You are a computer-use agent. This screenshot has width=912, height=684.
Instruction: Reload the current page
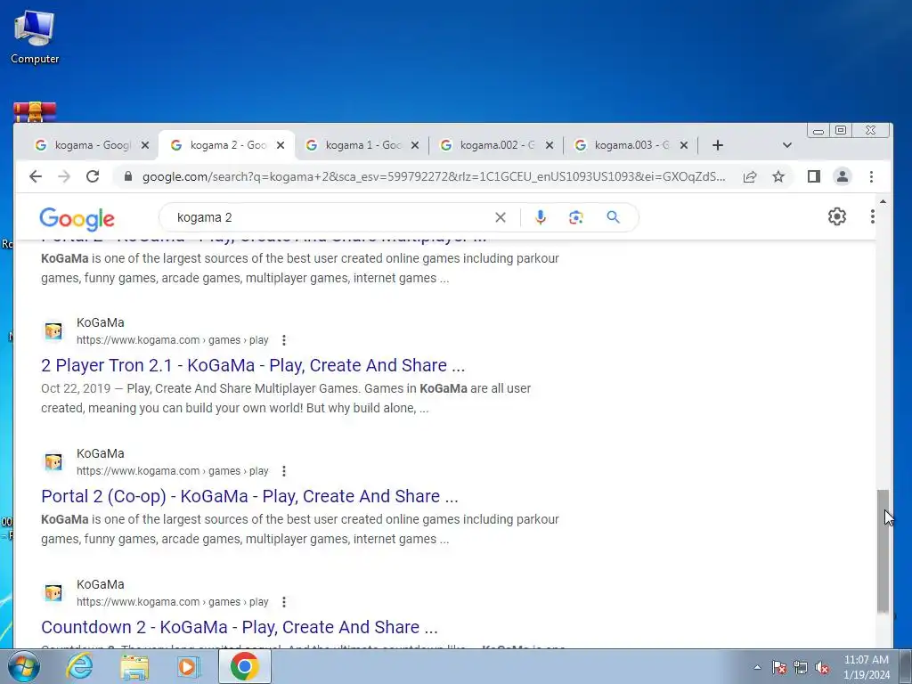pyautogui.click(x=93, y=176)
